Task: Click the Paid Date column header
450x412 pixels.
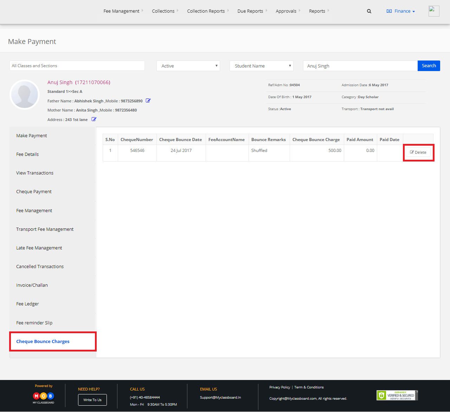Action: point(390,140)
